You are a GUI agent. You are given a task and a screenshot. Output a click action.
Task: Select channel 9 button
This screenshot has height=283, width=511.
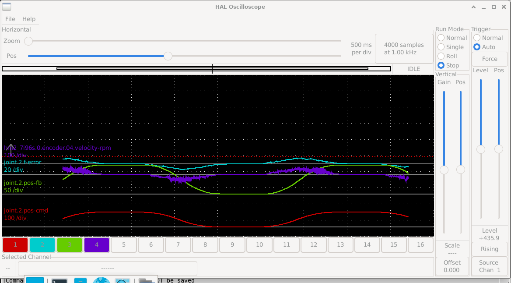click(232, 244)
